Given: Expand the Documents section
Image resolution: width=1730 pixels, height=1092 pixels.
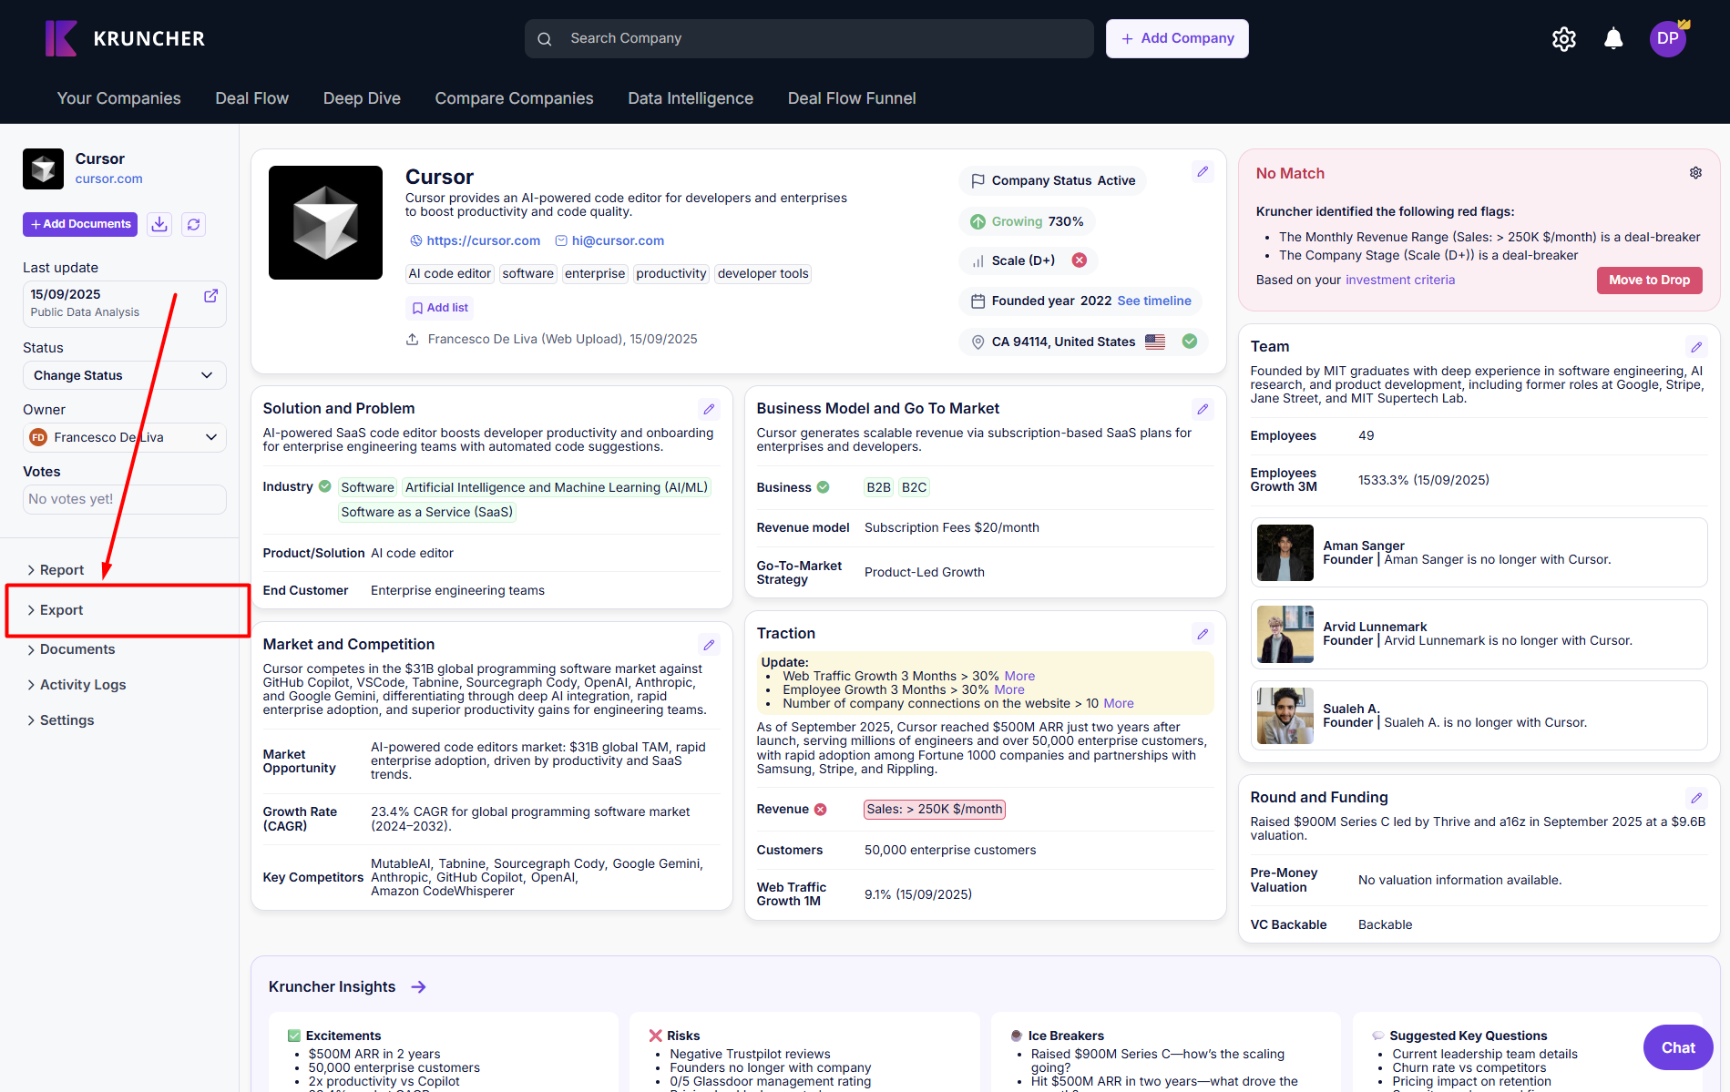Looking at the screenshot, I should (71, 649).
